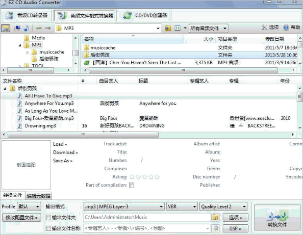Expand the musiccache tree node
The width and height of the screenshot is (303, 235).
point(28,53)
